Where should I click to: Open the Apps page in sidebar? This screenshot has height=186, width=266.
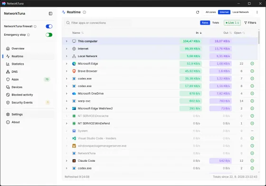coord(28,79)
